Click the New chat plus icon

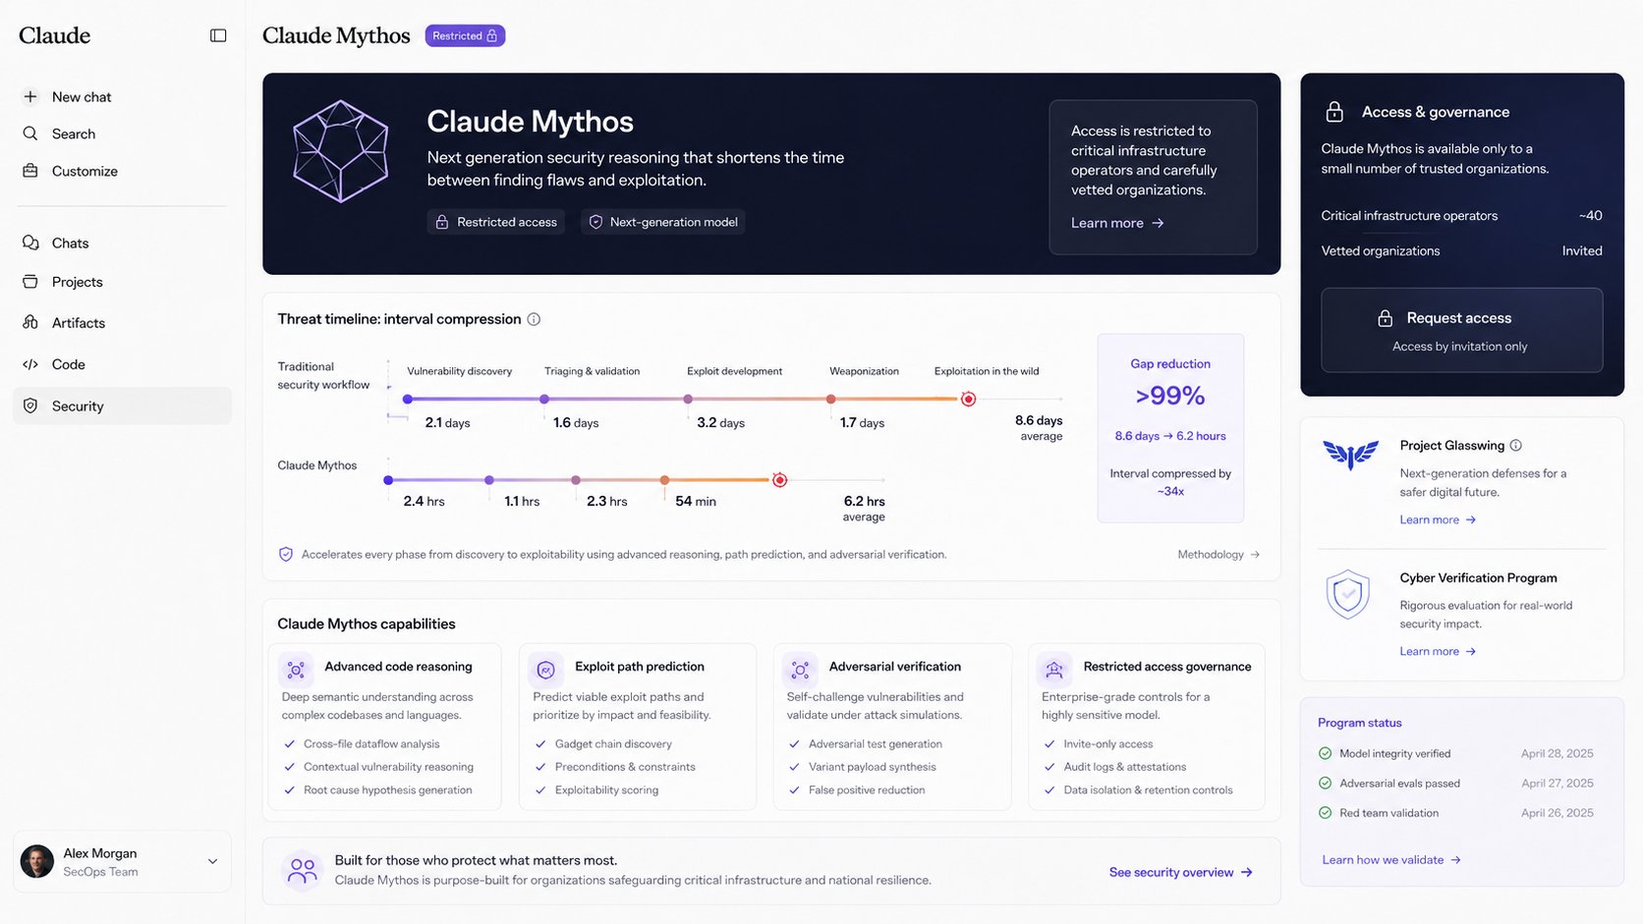(30, 96)
